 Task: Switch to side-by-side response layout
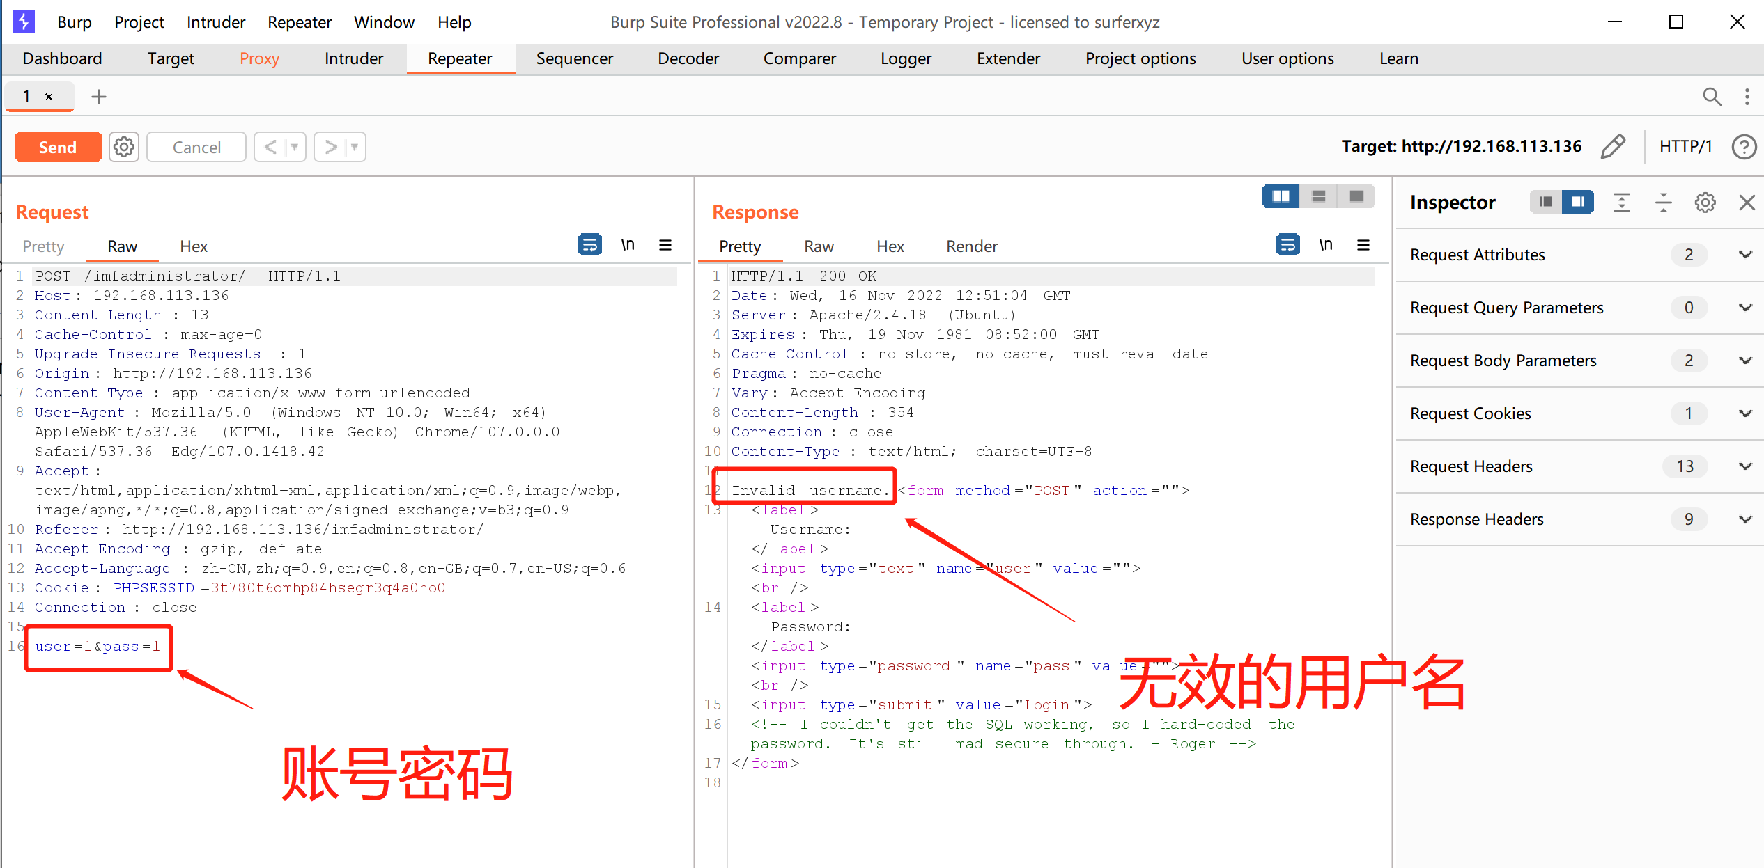coord(1281,197)
